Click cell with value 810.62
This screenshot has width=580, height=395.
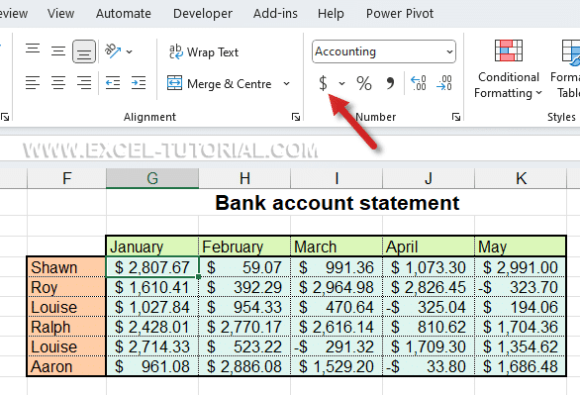[x=429, y=327]
